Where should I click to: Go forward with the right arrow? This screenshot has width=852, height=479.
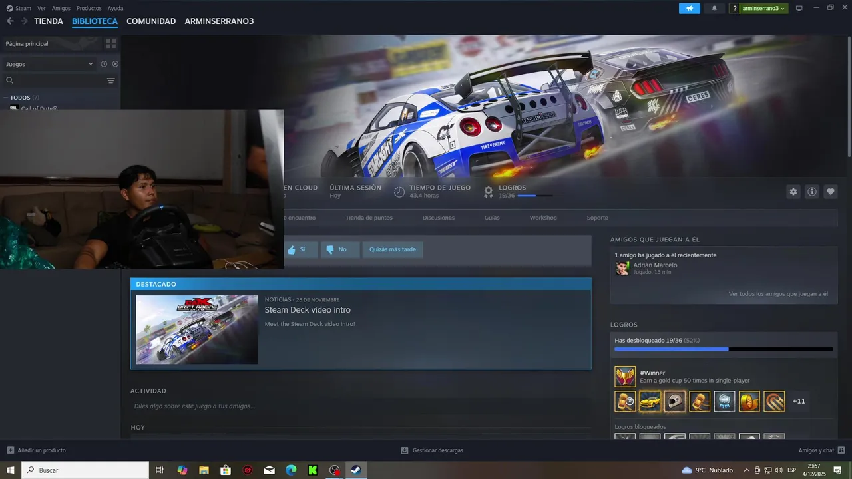coord(24,21)
